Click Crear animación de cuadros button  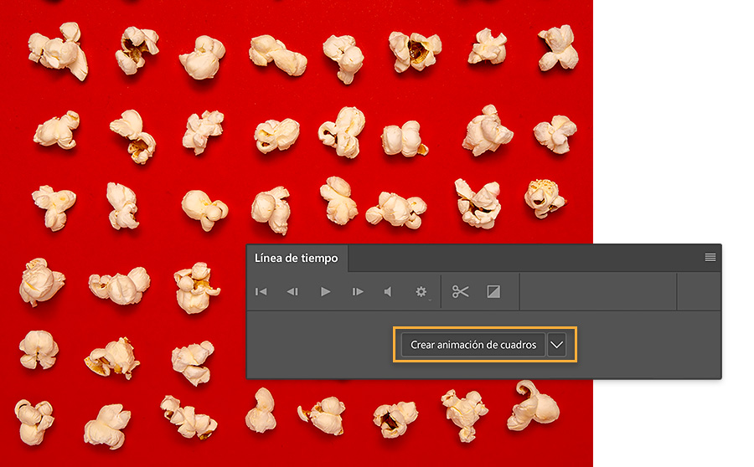473,345
